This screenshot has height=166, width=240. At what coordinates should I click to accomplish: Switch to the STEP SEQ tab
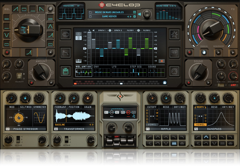point(136,67)
